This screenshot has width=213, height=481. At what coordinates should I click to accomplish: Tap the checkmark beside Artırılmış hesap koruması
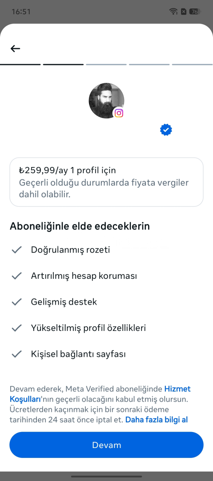tap(16, 276)
